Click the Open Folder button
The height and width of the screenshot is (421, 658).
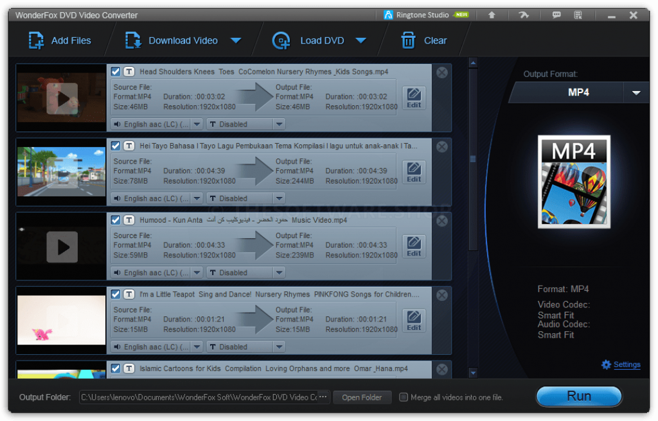[x=362, y=397]
